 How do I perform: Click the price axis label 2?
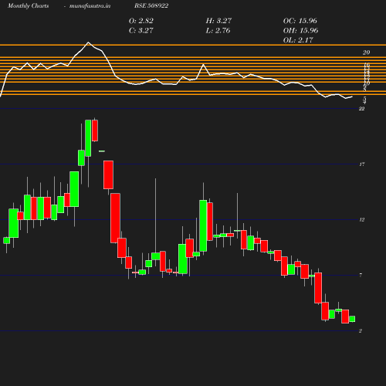361,331
